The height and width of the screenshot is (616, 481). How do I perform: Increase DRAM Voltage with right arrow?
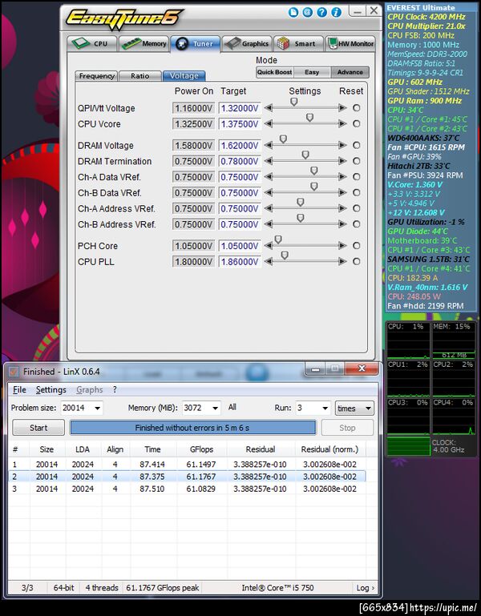(x=342, y=145)
